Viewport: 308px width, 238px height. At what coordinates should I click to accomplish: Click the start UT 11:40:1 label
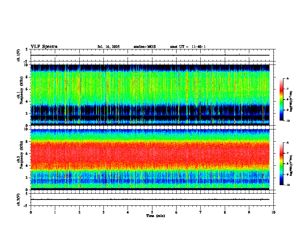pos(188,47)
